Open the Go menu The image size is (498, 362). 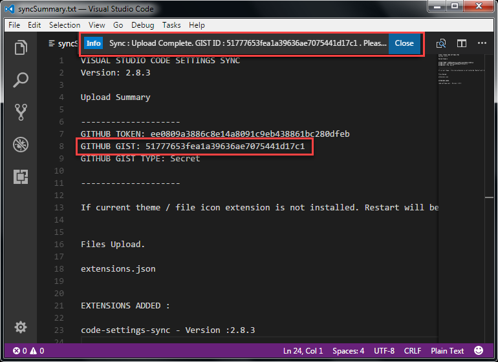tap(118, 25)
